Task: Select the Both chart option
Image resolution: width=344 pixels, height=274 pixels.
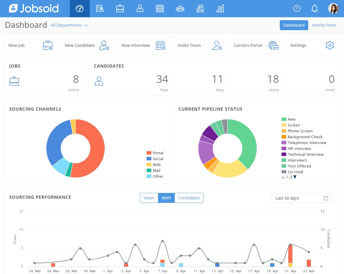Action: click(x=166, y=198)
